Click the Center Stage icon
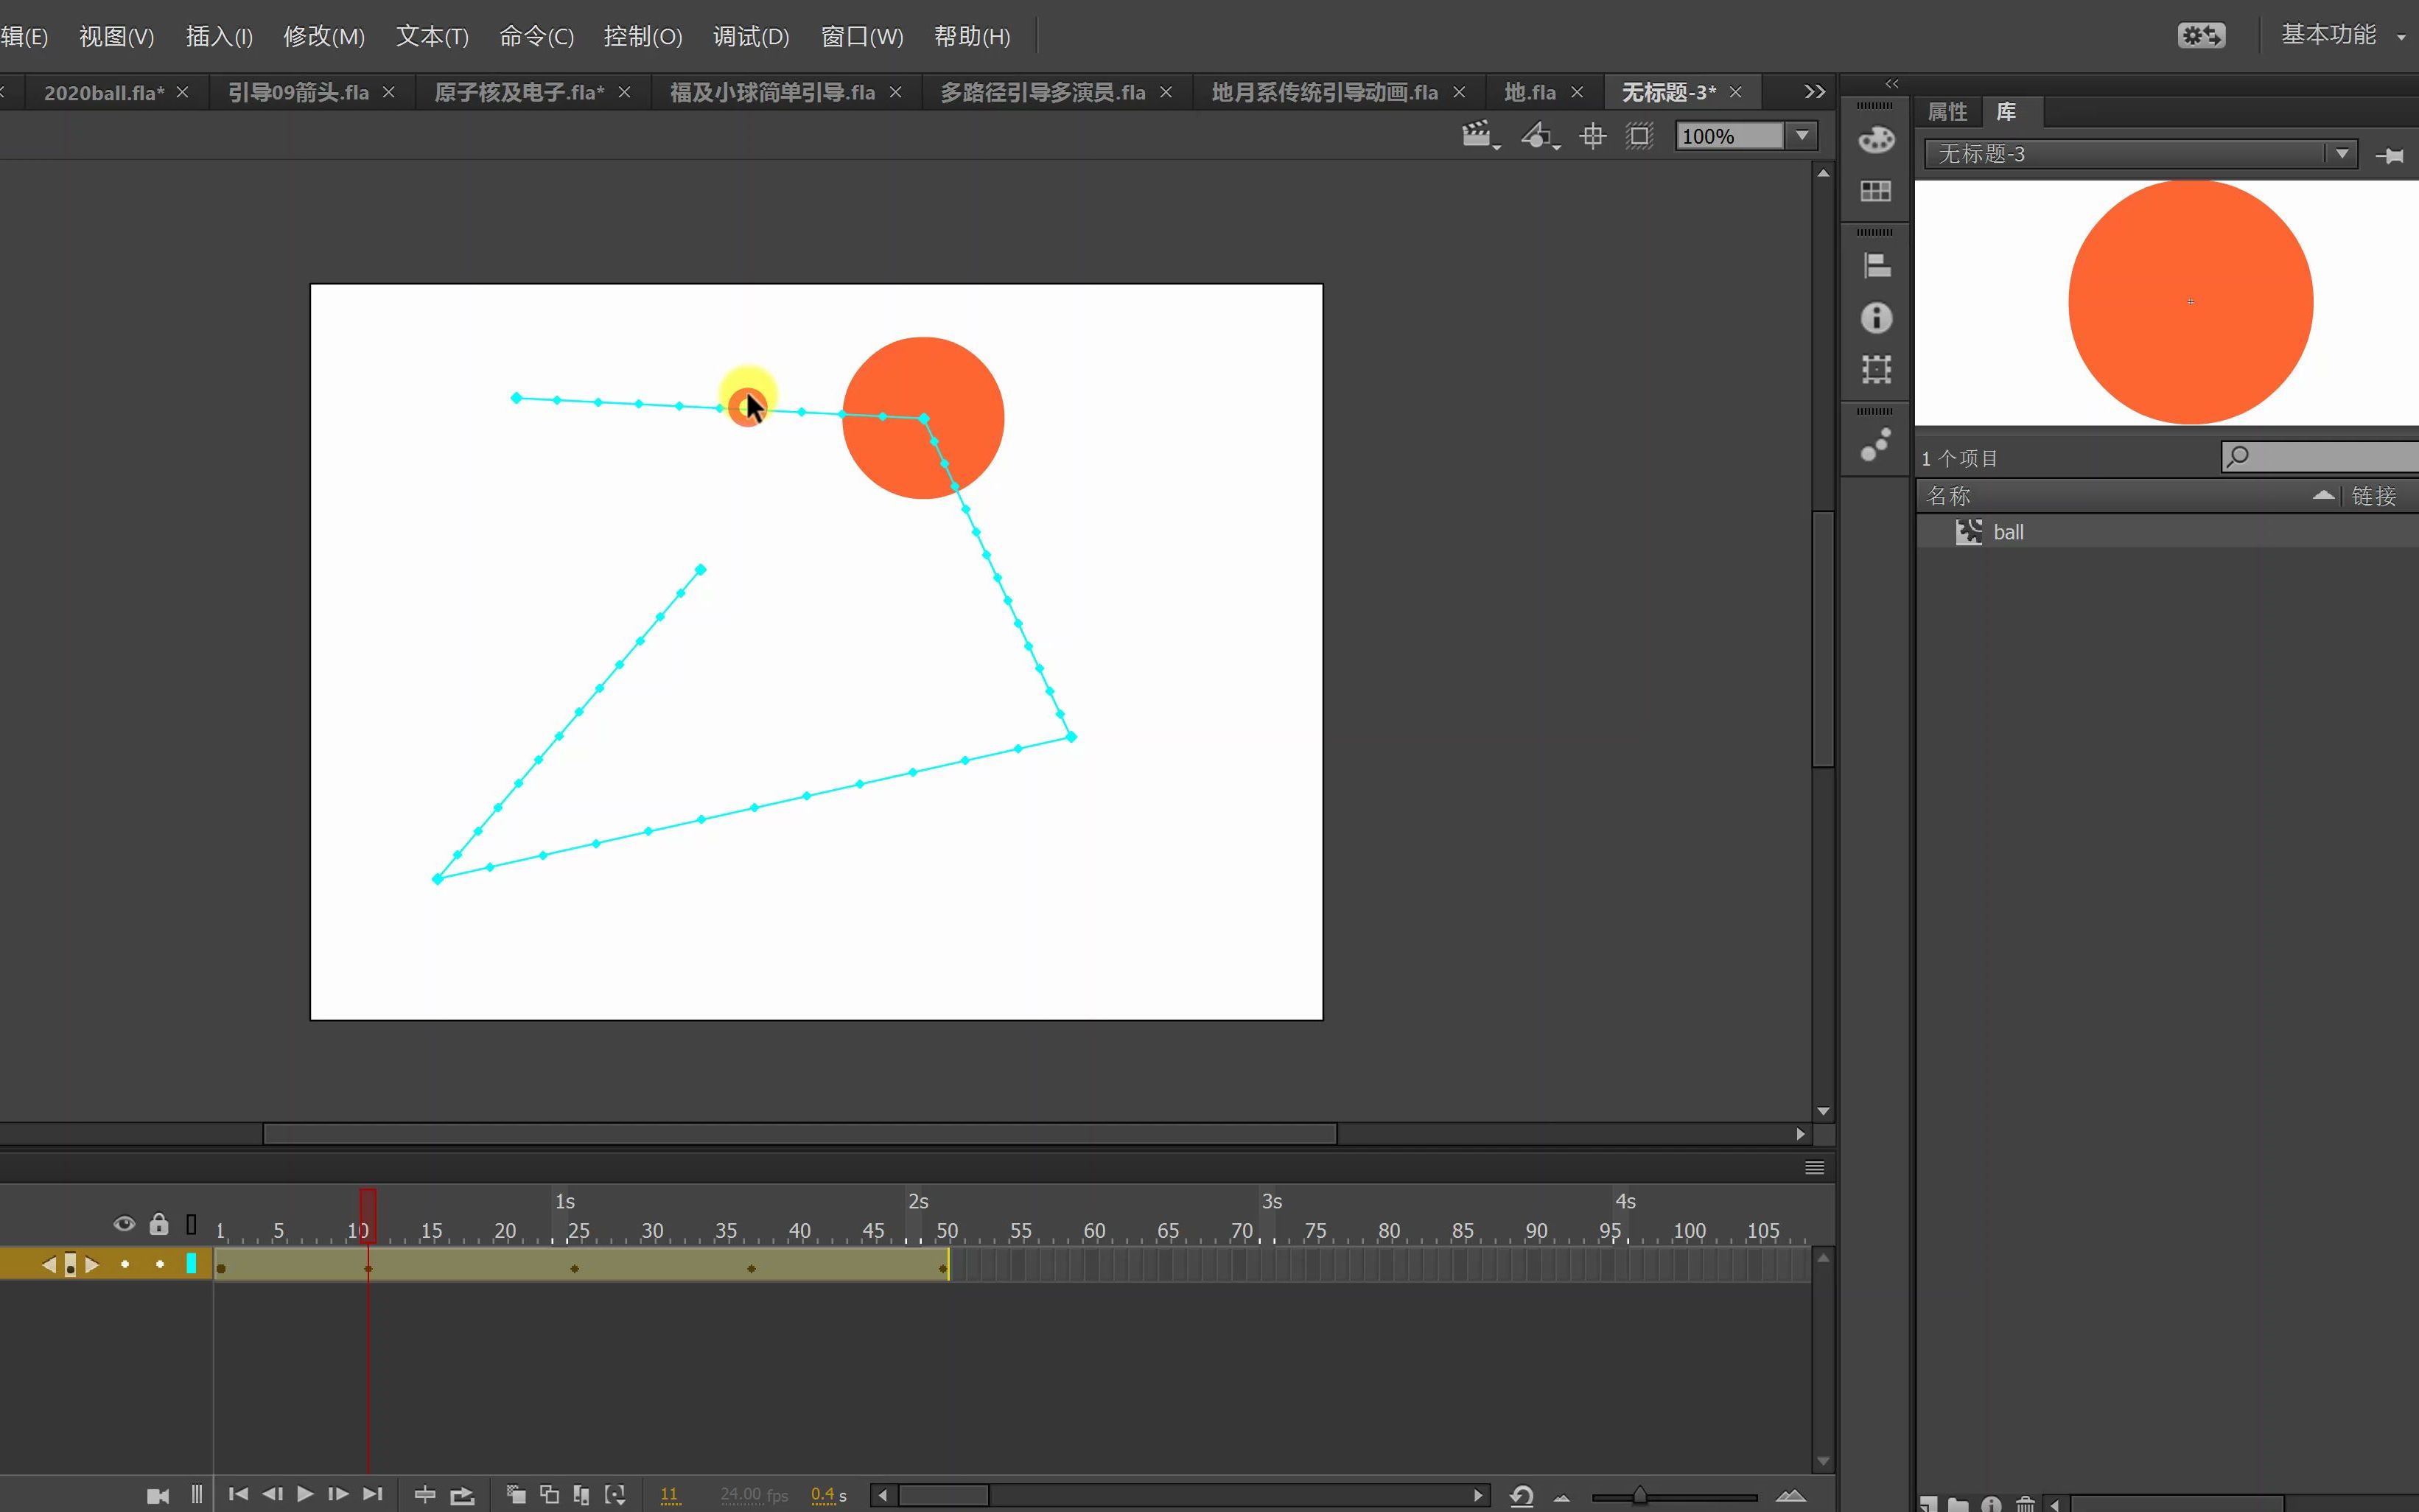 (1592, 136)
